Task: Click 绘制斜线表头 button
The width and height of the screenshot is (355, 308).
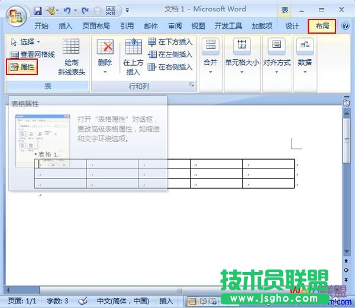Action: click(x=72, y=57)
